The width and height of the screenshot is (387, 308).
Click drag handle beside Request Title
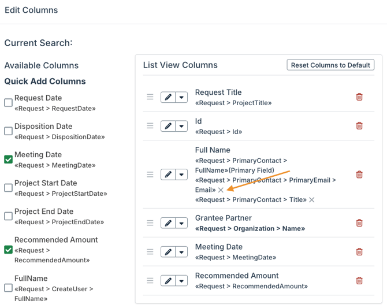point(150,97)
